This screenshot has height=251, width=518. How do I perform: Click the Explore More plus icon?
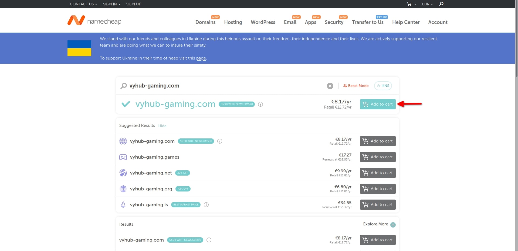pos(393,225)
